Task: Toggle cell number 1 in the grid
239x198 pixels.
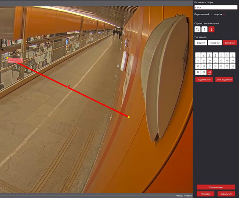Action: (198, 55)
